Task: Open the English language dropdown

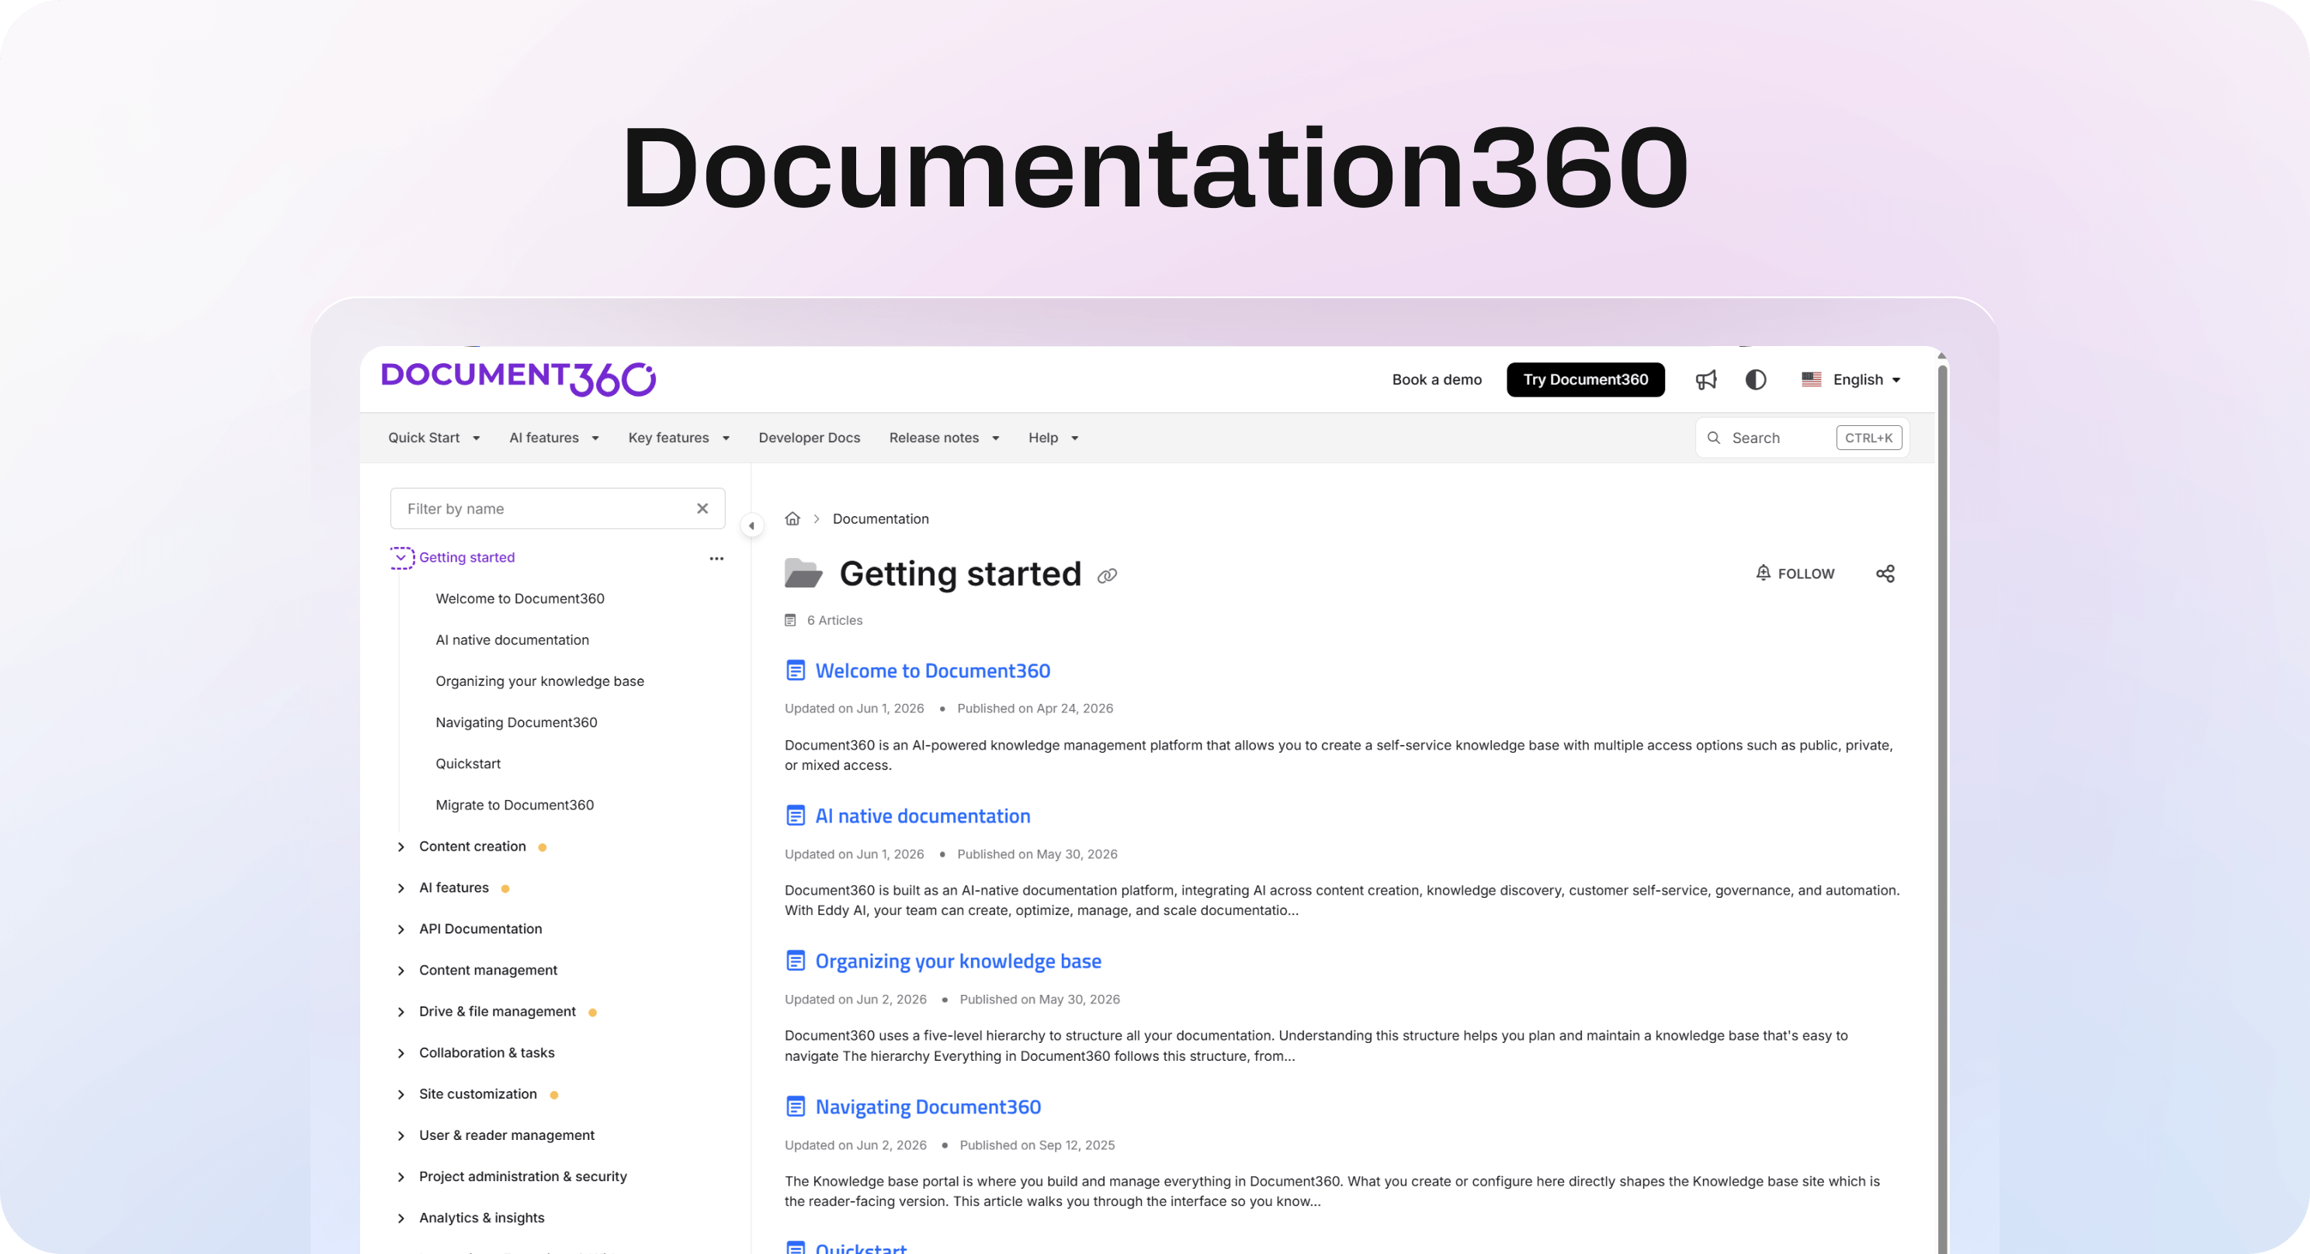Action: pos(1850,379)
